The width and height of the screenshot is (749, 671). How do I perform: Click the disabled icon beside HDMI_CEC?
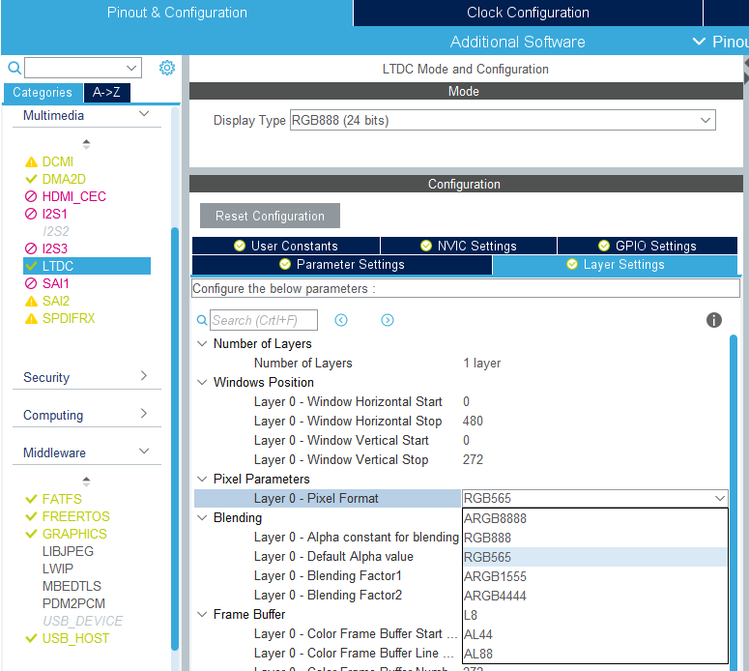point(31,196)
